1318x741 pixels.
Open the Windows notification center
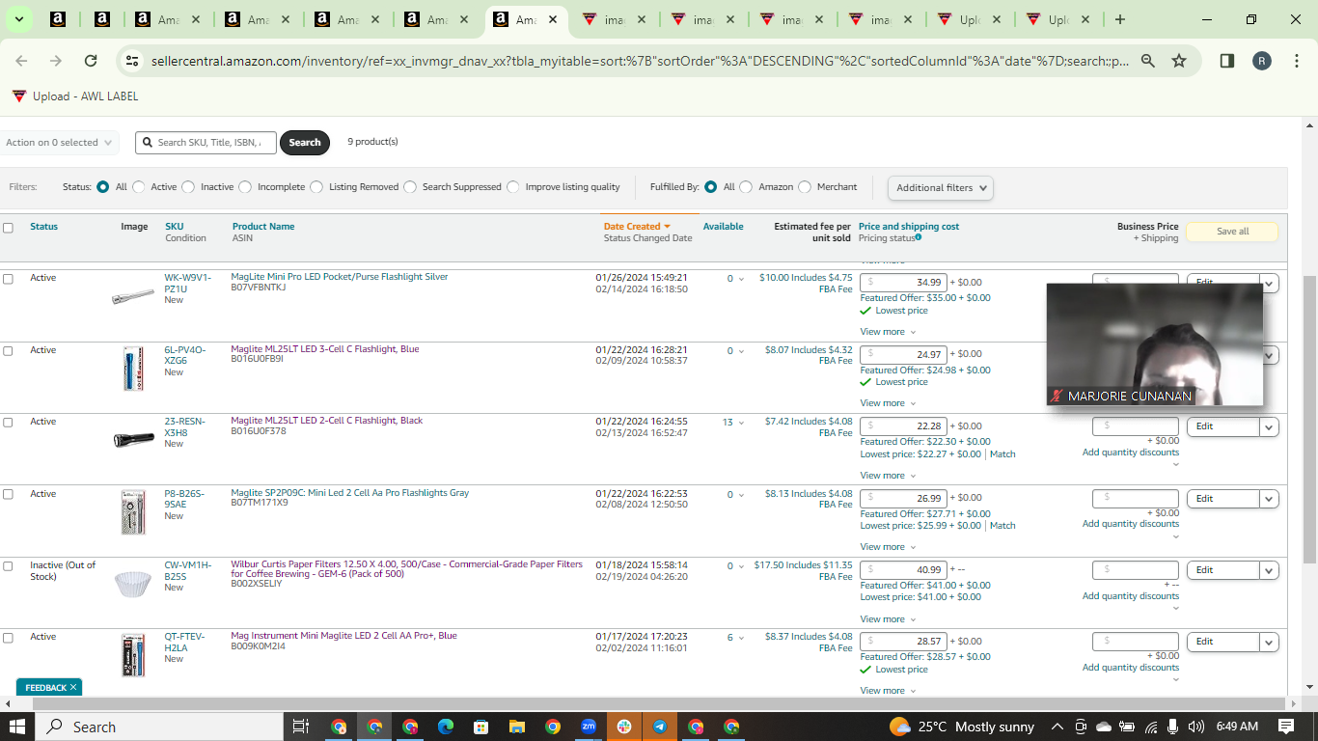point(1286,727)
